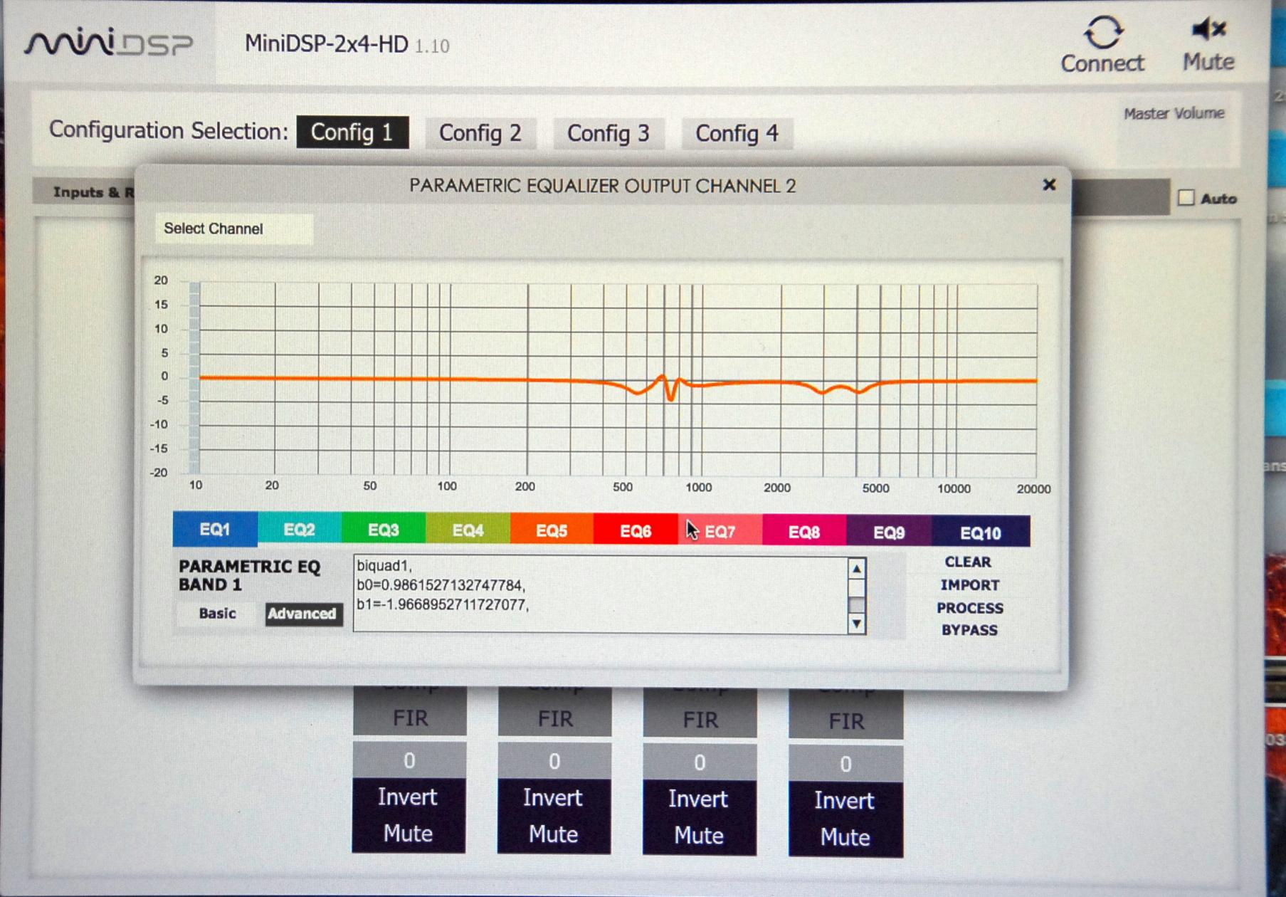Click the biquad box scroll up arrow

pyautogui.click(x=857, y=569)
